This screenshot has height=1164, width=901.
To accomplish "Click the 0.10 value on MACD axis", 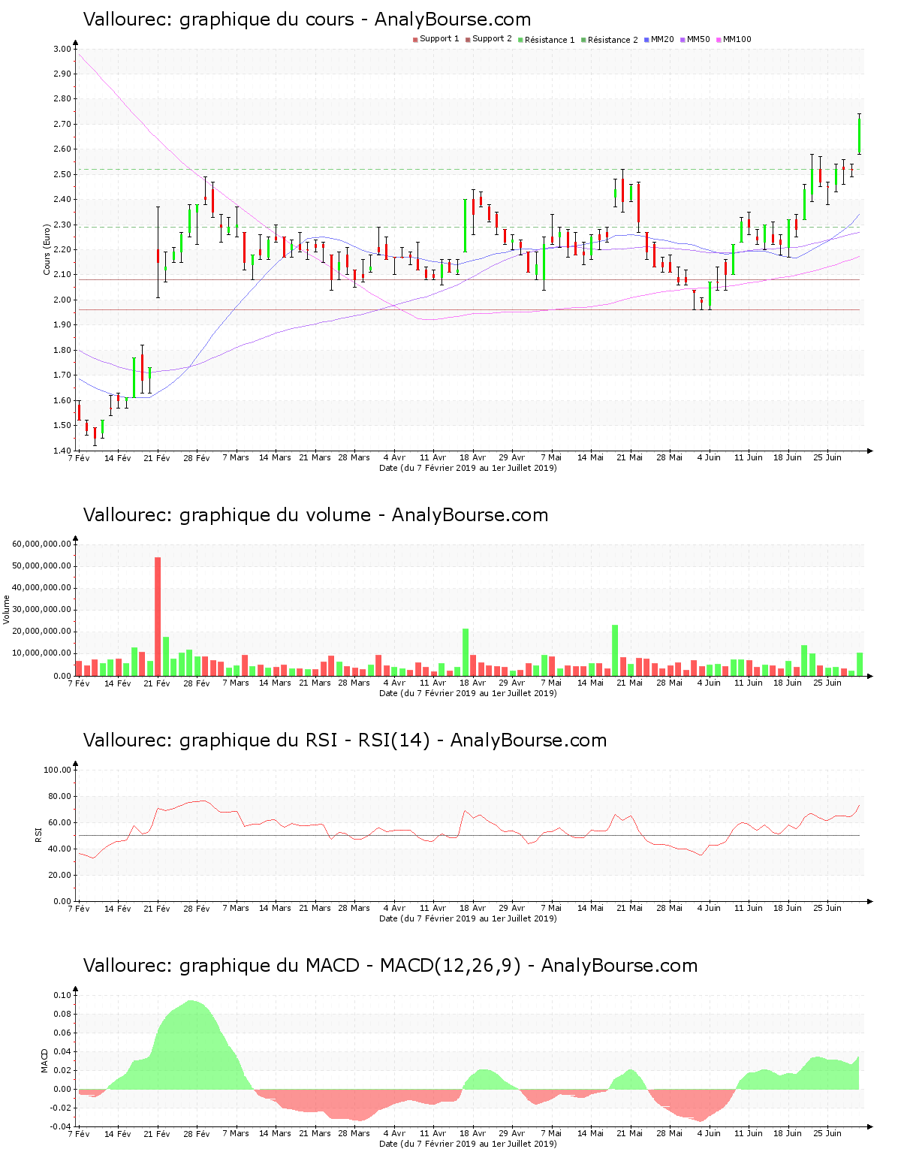I will (x=63, y=995).
